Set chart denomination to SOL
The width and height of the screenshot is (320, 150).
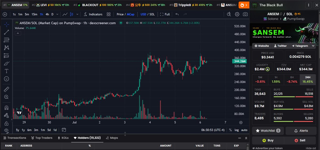[152, 14]
